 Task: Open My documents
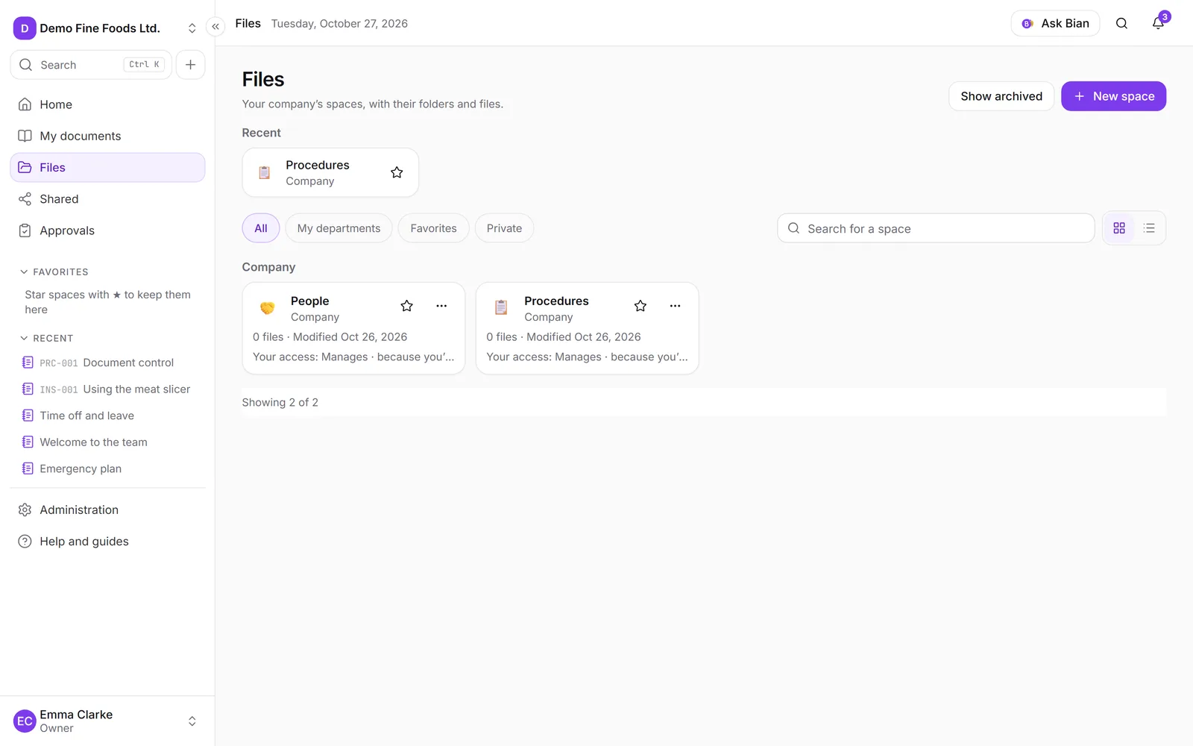[x=107, y=136]
